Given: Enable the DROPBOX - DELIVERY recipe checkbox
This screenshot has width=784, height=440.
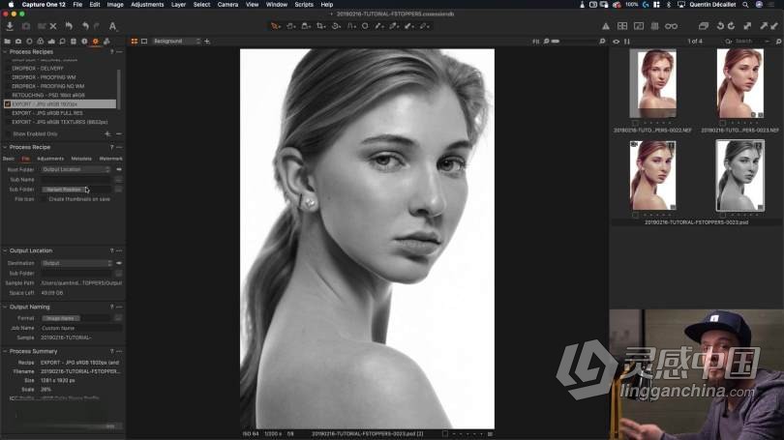Looking at the screenshot, I should coord(8,69).
